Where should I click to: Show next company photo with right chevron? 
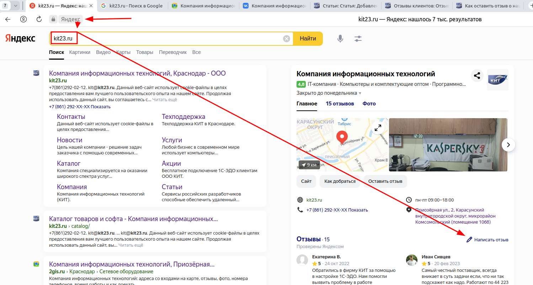[x=508, y=145]
